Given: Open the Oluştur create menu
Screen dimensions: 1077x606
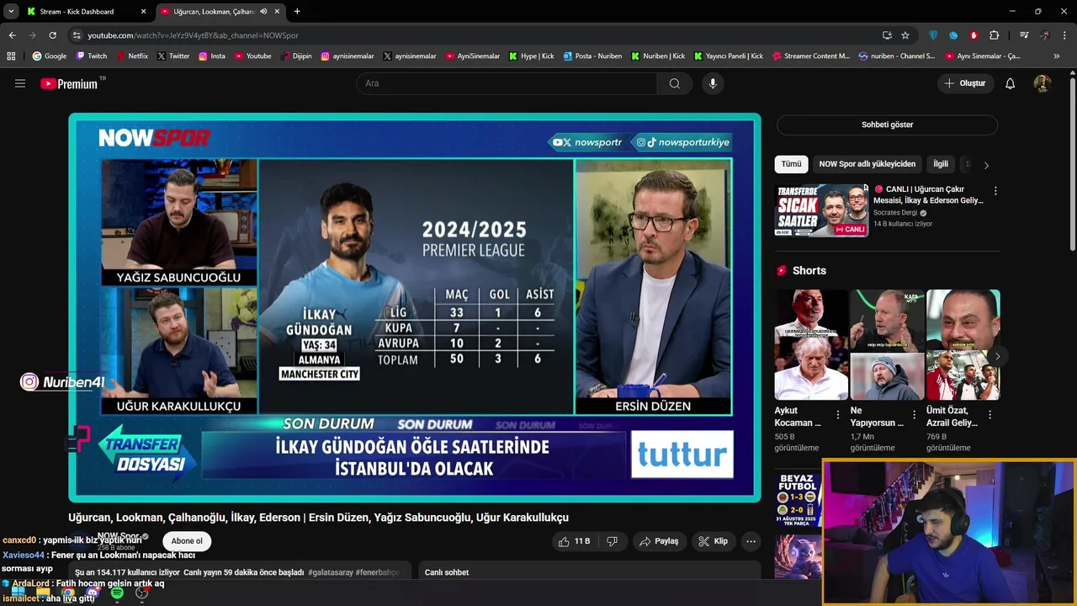Looking at the screenshot, I should click(x=964, y=83).
